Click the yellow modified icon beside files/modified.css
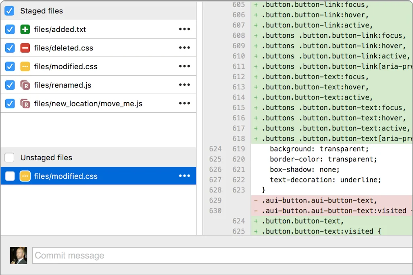Viewport: 413px width, 275px height. [25, 66]
